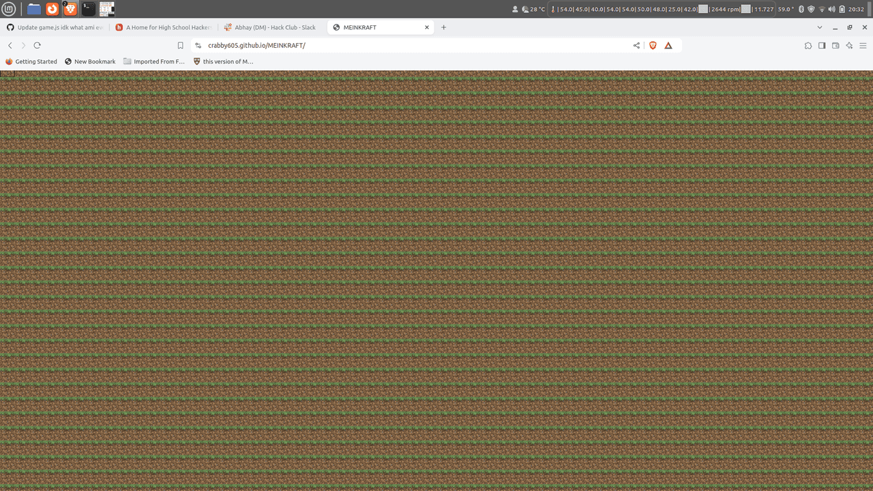Viewport: 873px width, 491px height.
Task: Toggle the browser sidebar panel
Action: point(822,45)
